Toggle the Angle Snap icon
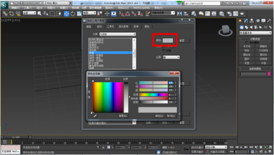The image size is (274, 155). pos(127,14)
